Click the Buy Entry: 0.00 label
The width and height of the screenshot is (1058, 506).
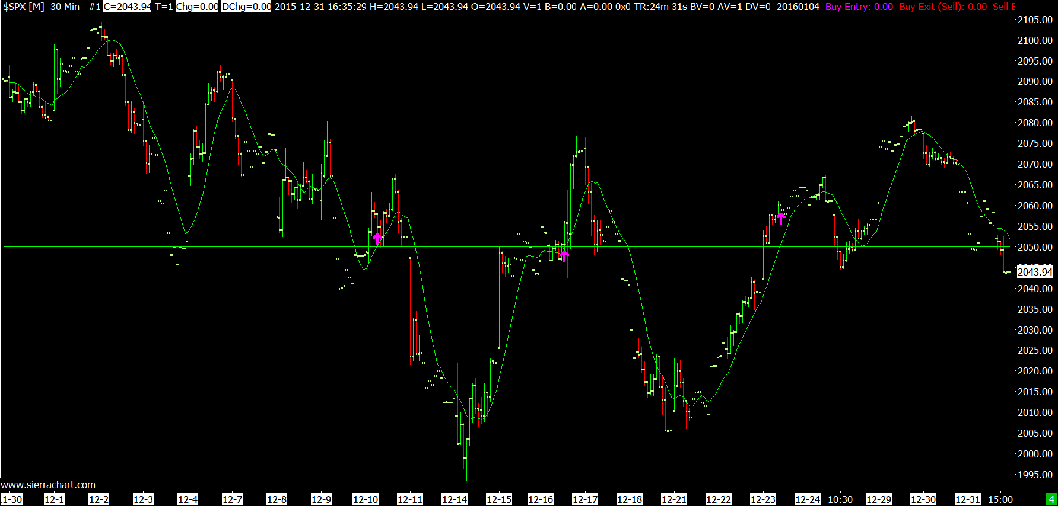point(859,7)
